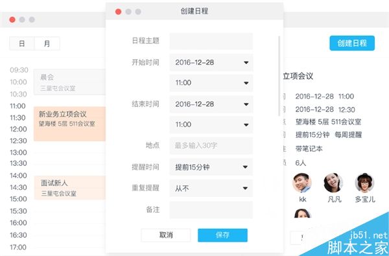Click the kk participant avatar
The image size is (389, 256).
click(302, 183)
